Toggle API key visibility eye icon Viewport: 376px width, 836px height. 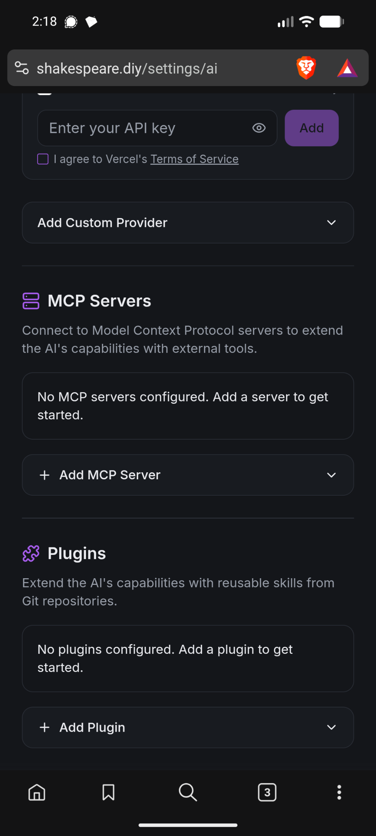(x=259, y=128)
